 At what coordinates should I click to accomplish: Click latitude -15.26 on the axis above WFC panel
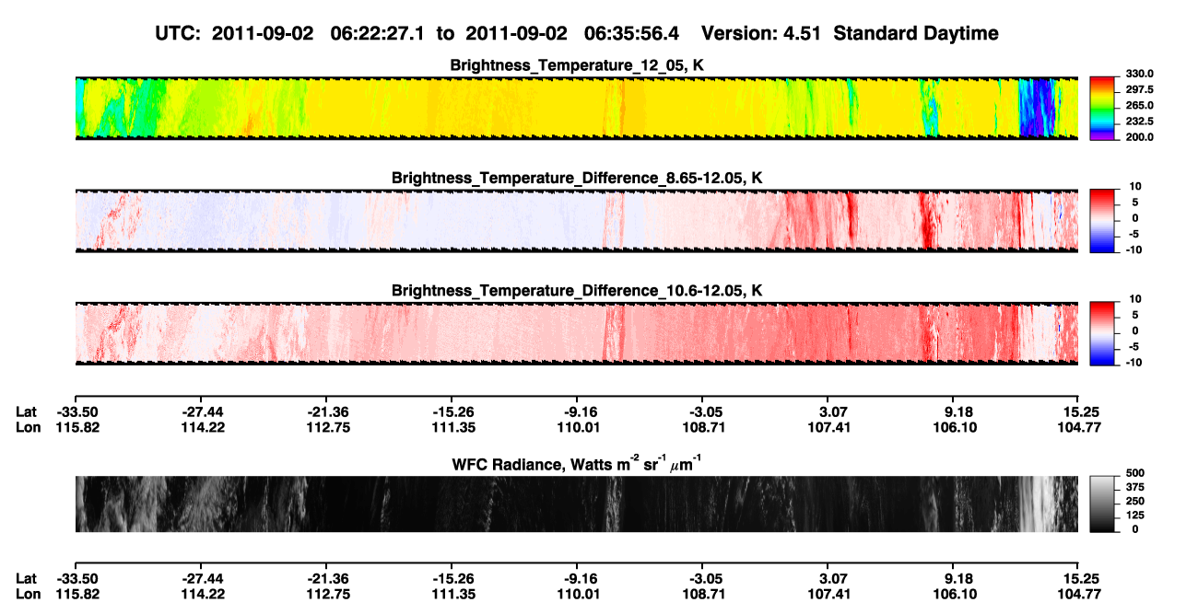[x=452, y=412]
